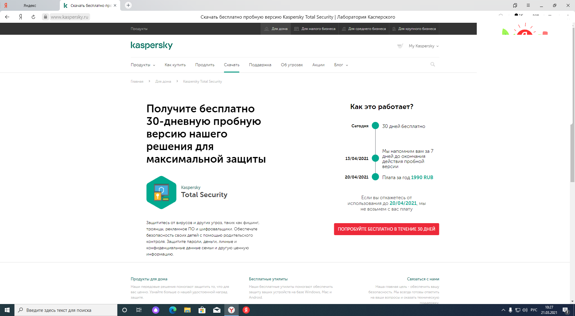Open the Yandex Browser hamburger menu

click(528, 5)
